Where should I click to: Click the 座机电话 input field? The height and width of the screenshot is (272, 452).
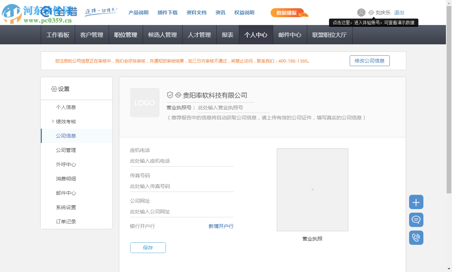point(182,161)
